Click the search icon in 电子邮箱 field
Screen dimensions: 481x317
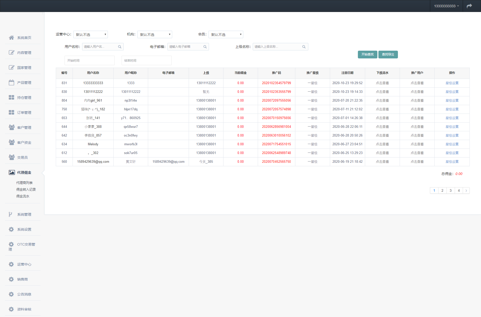pos(205,47)
